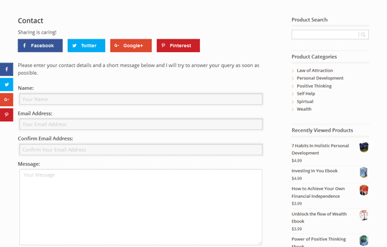Click the floating sidebar Twitter bird icon
387x247 pixels.
(6, 84)
